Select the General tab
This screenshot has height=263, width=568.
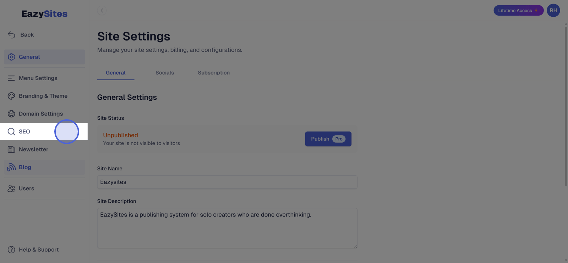(116, 73)
